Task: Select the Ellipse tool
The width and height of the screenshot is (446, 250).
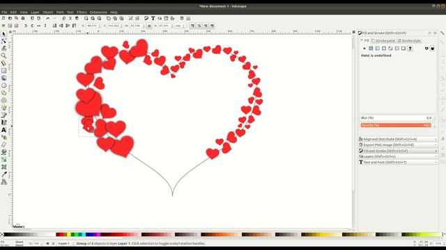Action: click(x=3, y=85)
